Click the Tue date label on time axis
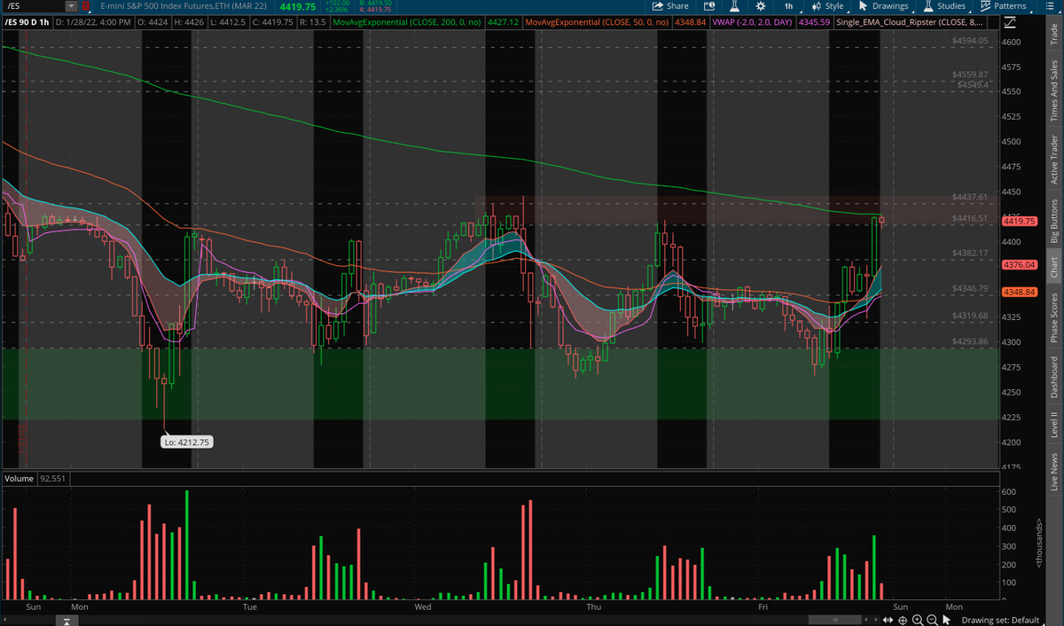The height and width of the screenshot is (626, 1064). [249, 607]
